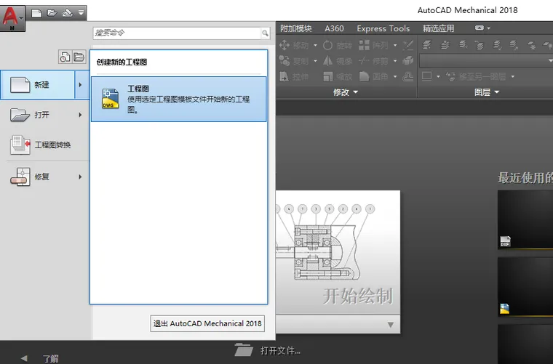Open the 附加模块 ribbon tab
This screenshot has width=553, height=364.
click(x=296, y=28)
